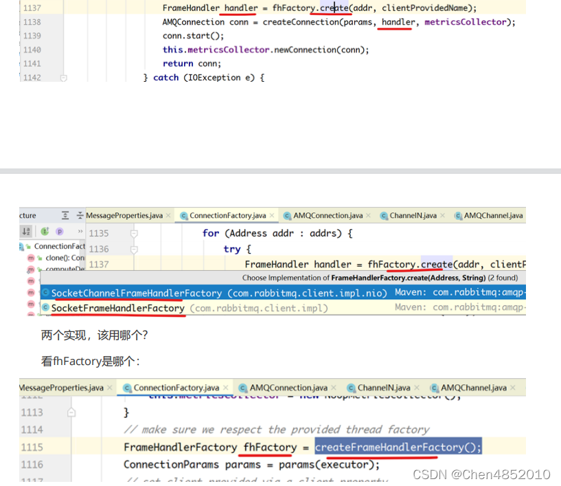Click line number 1115 in bottom editor
The image size is (561, 486).
pos(32,448)
